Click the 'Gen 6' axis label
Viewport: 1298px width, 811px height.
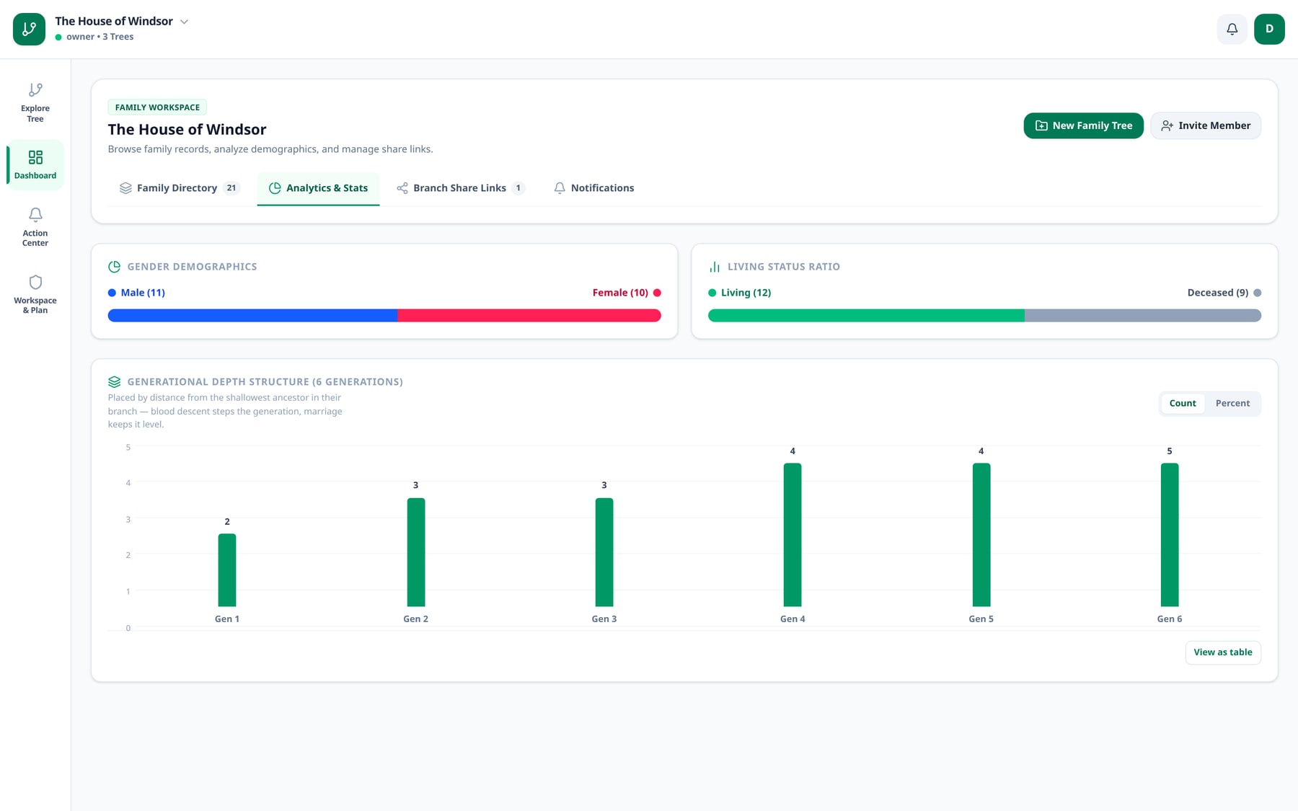[1170, 619]
